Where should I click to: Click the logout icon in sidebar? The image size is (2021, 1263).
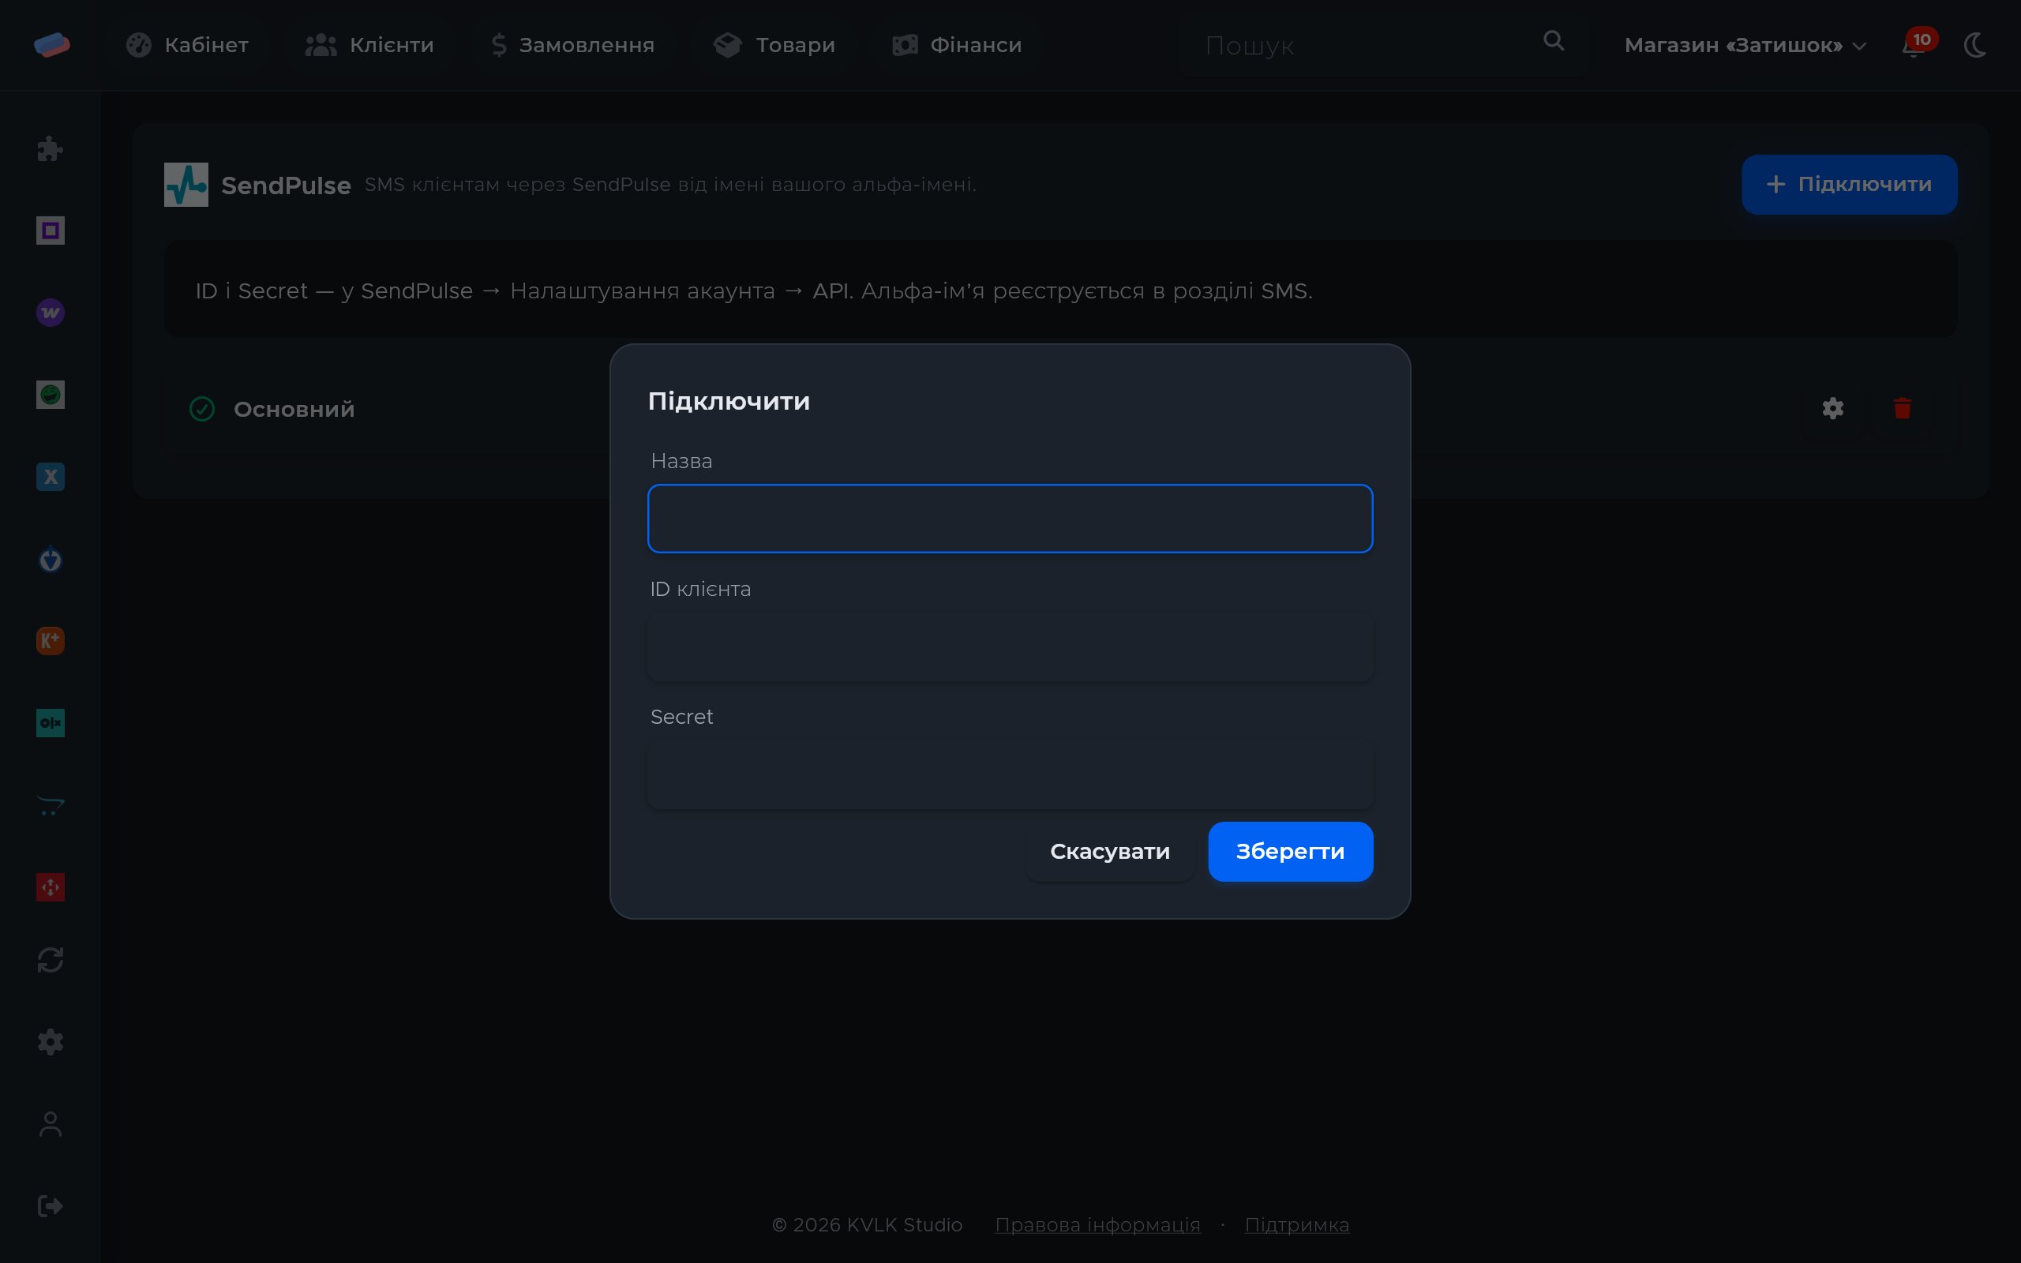click(50, 1206)
